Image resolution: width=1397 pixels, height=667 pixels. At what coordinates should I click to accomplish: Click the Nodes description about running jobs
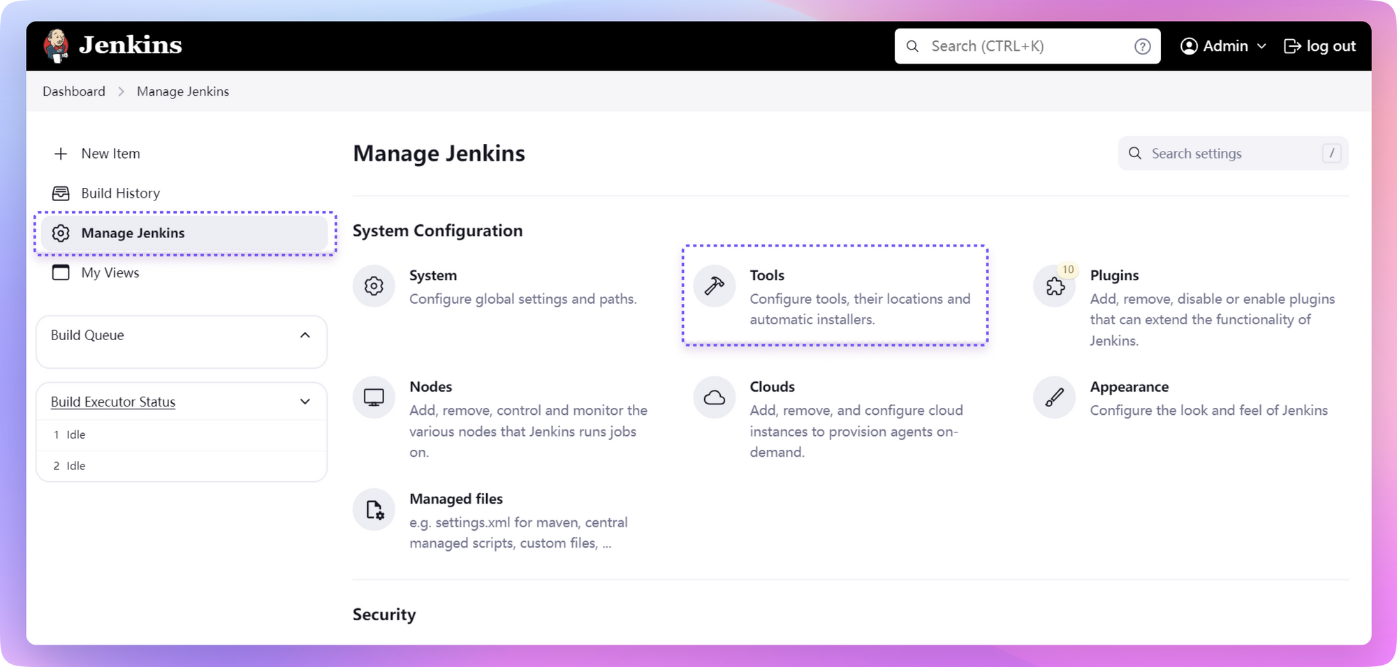coord(528,432)
